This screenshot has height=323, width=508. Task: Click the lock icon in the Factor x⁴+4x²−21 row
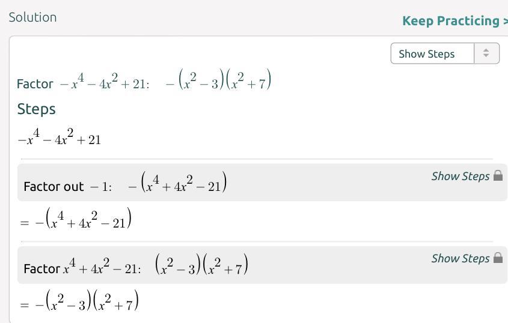point(498,258)
